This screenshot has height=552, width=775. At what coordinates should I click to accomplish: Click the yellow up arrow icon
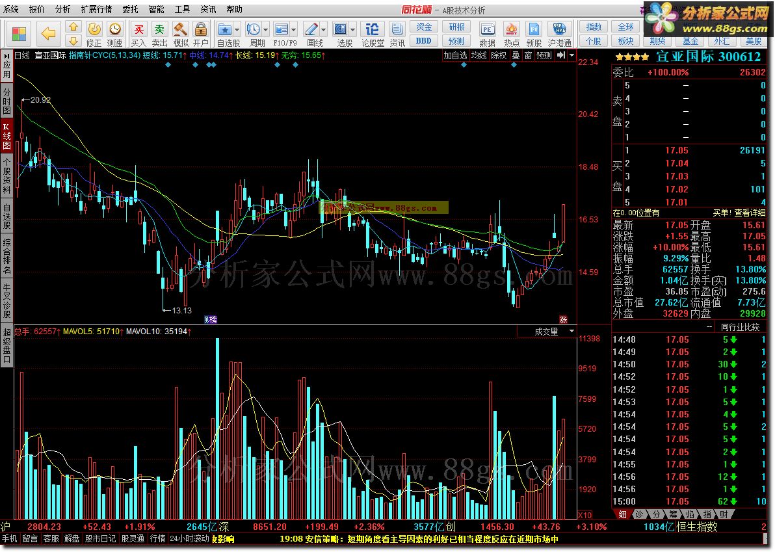[73, 27]
